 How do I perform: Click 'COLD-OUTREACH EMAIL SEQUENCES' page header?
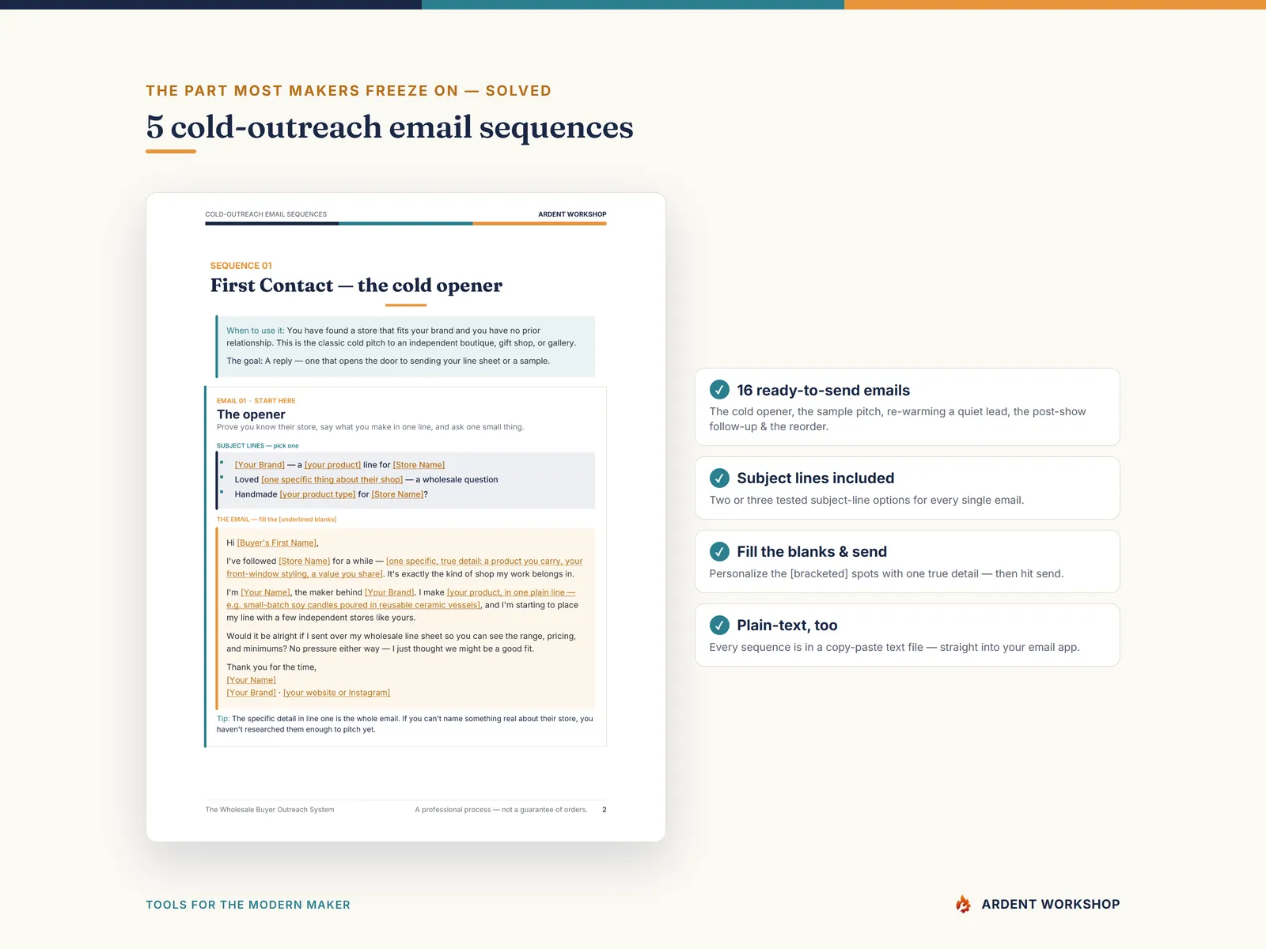pos(266,214)
